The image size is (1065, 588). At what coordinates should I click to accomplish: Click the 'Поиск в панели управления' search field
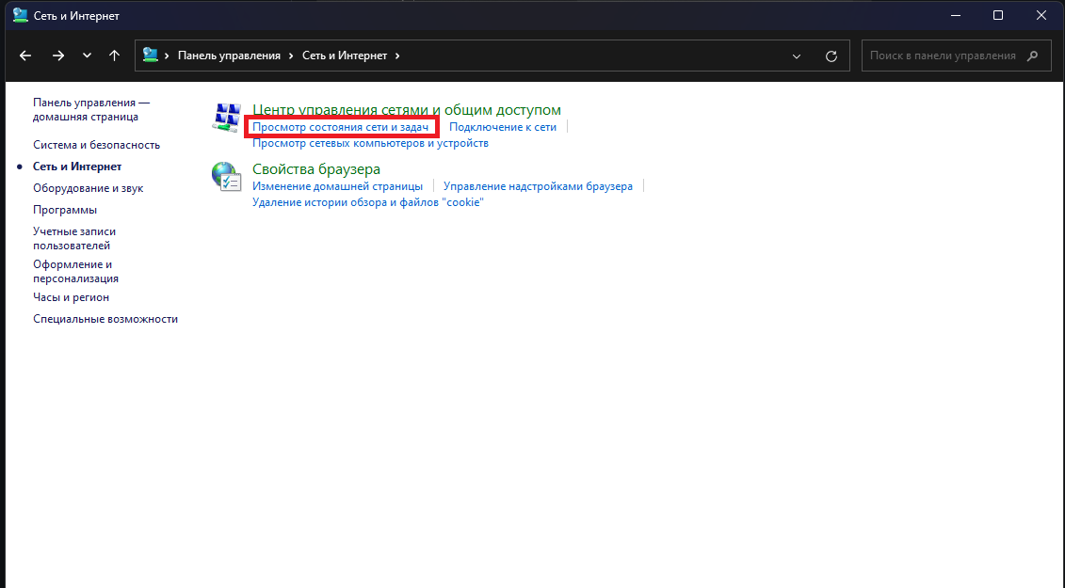click(942, 56)
